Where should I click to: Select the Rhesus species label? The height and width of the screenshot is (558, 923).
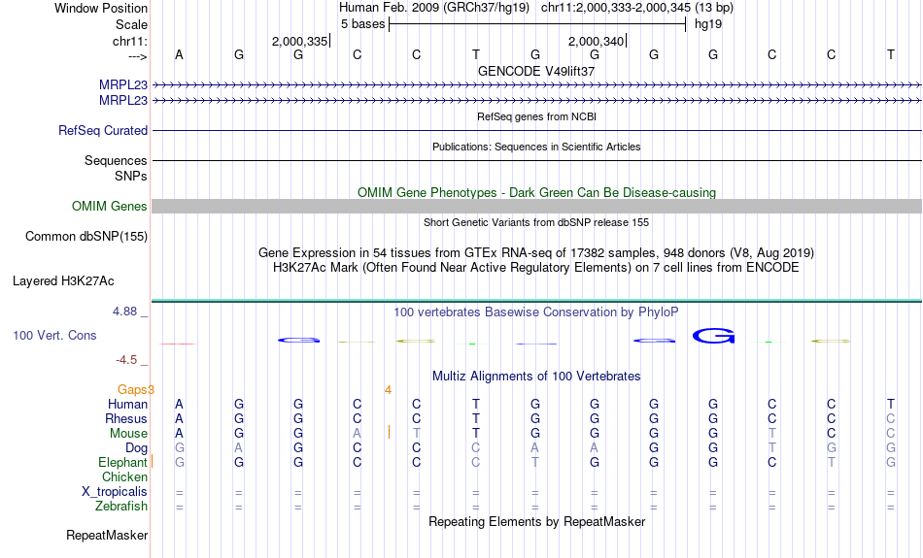click(126, 418)
